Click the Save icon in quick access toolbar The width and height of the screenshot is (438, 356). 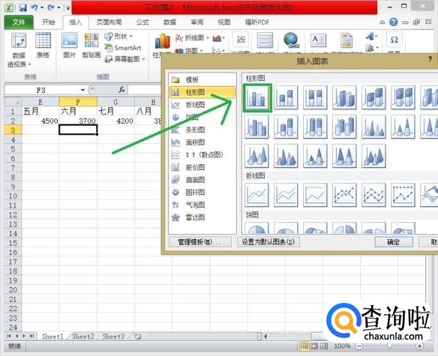[x=23, y=8]
